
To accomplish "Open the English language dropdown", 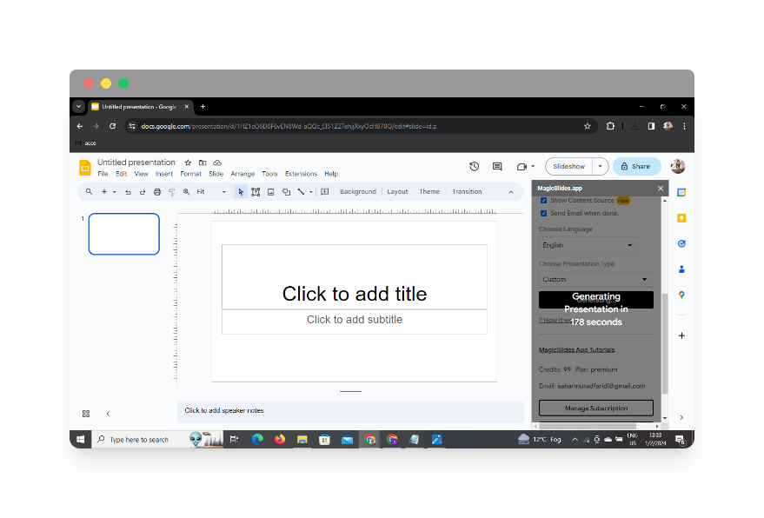I will [x=588, y=245].
